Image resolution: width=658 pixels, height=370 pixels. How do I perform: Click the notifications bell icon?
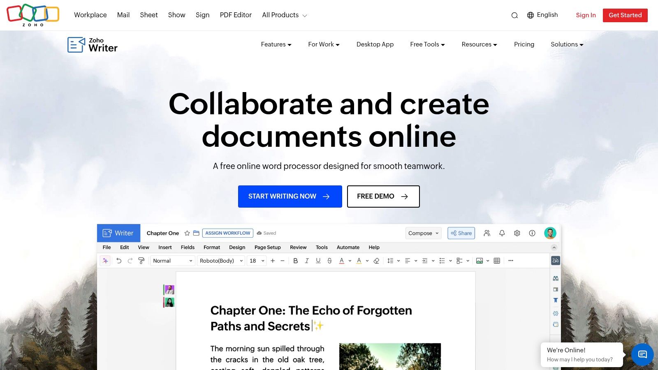[502, 233]
